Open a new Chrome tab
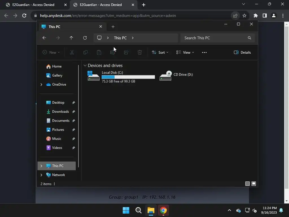This screenshot has height=217, width=289. pos(144,5)
